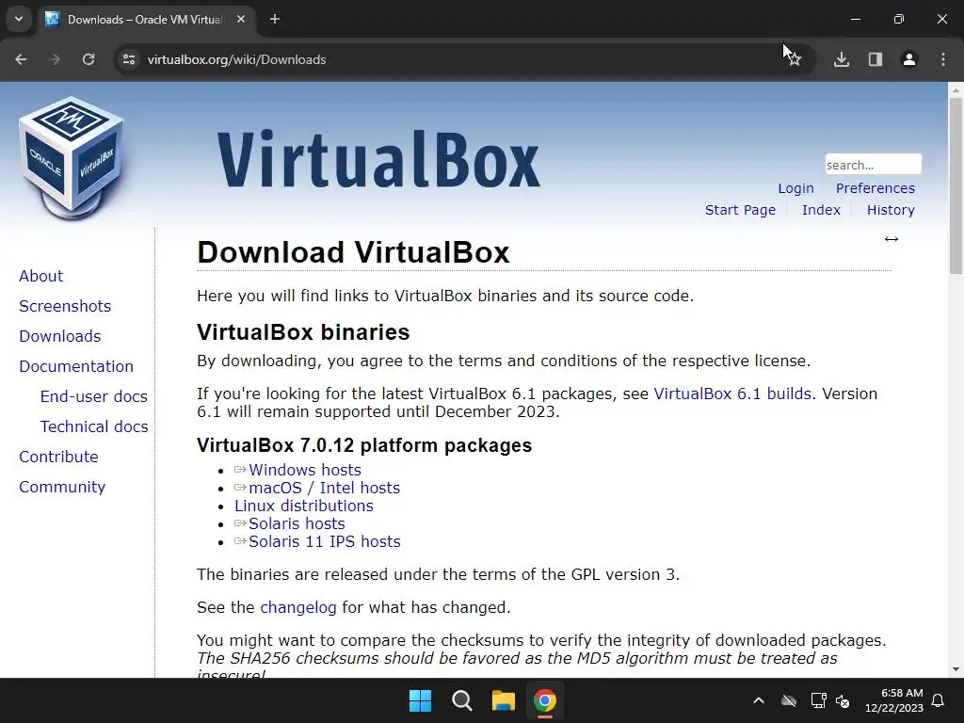Click the VirtualBox cube logo
Viewport: 964px width, 723px height.
coord(72,158)
